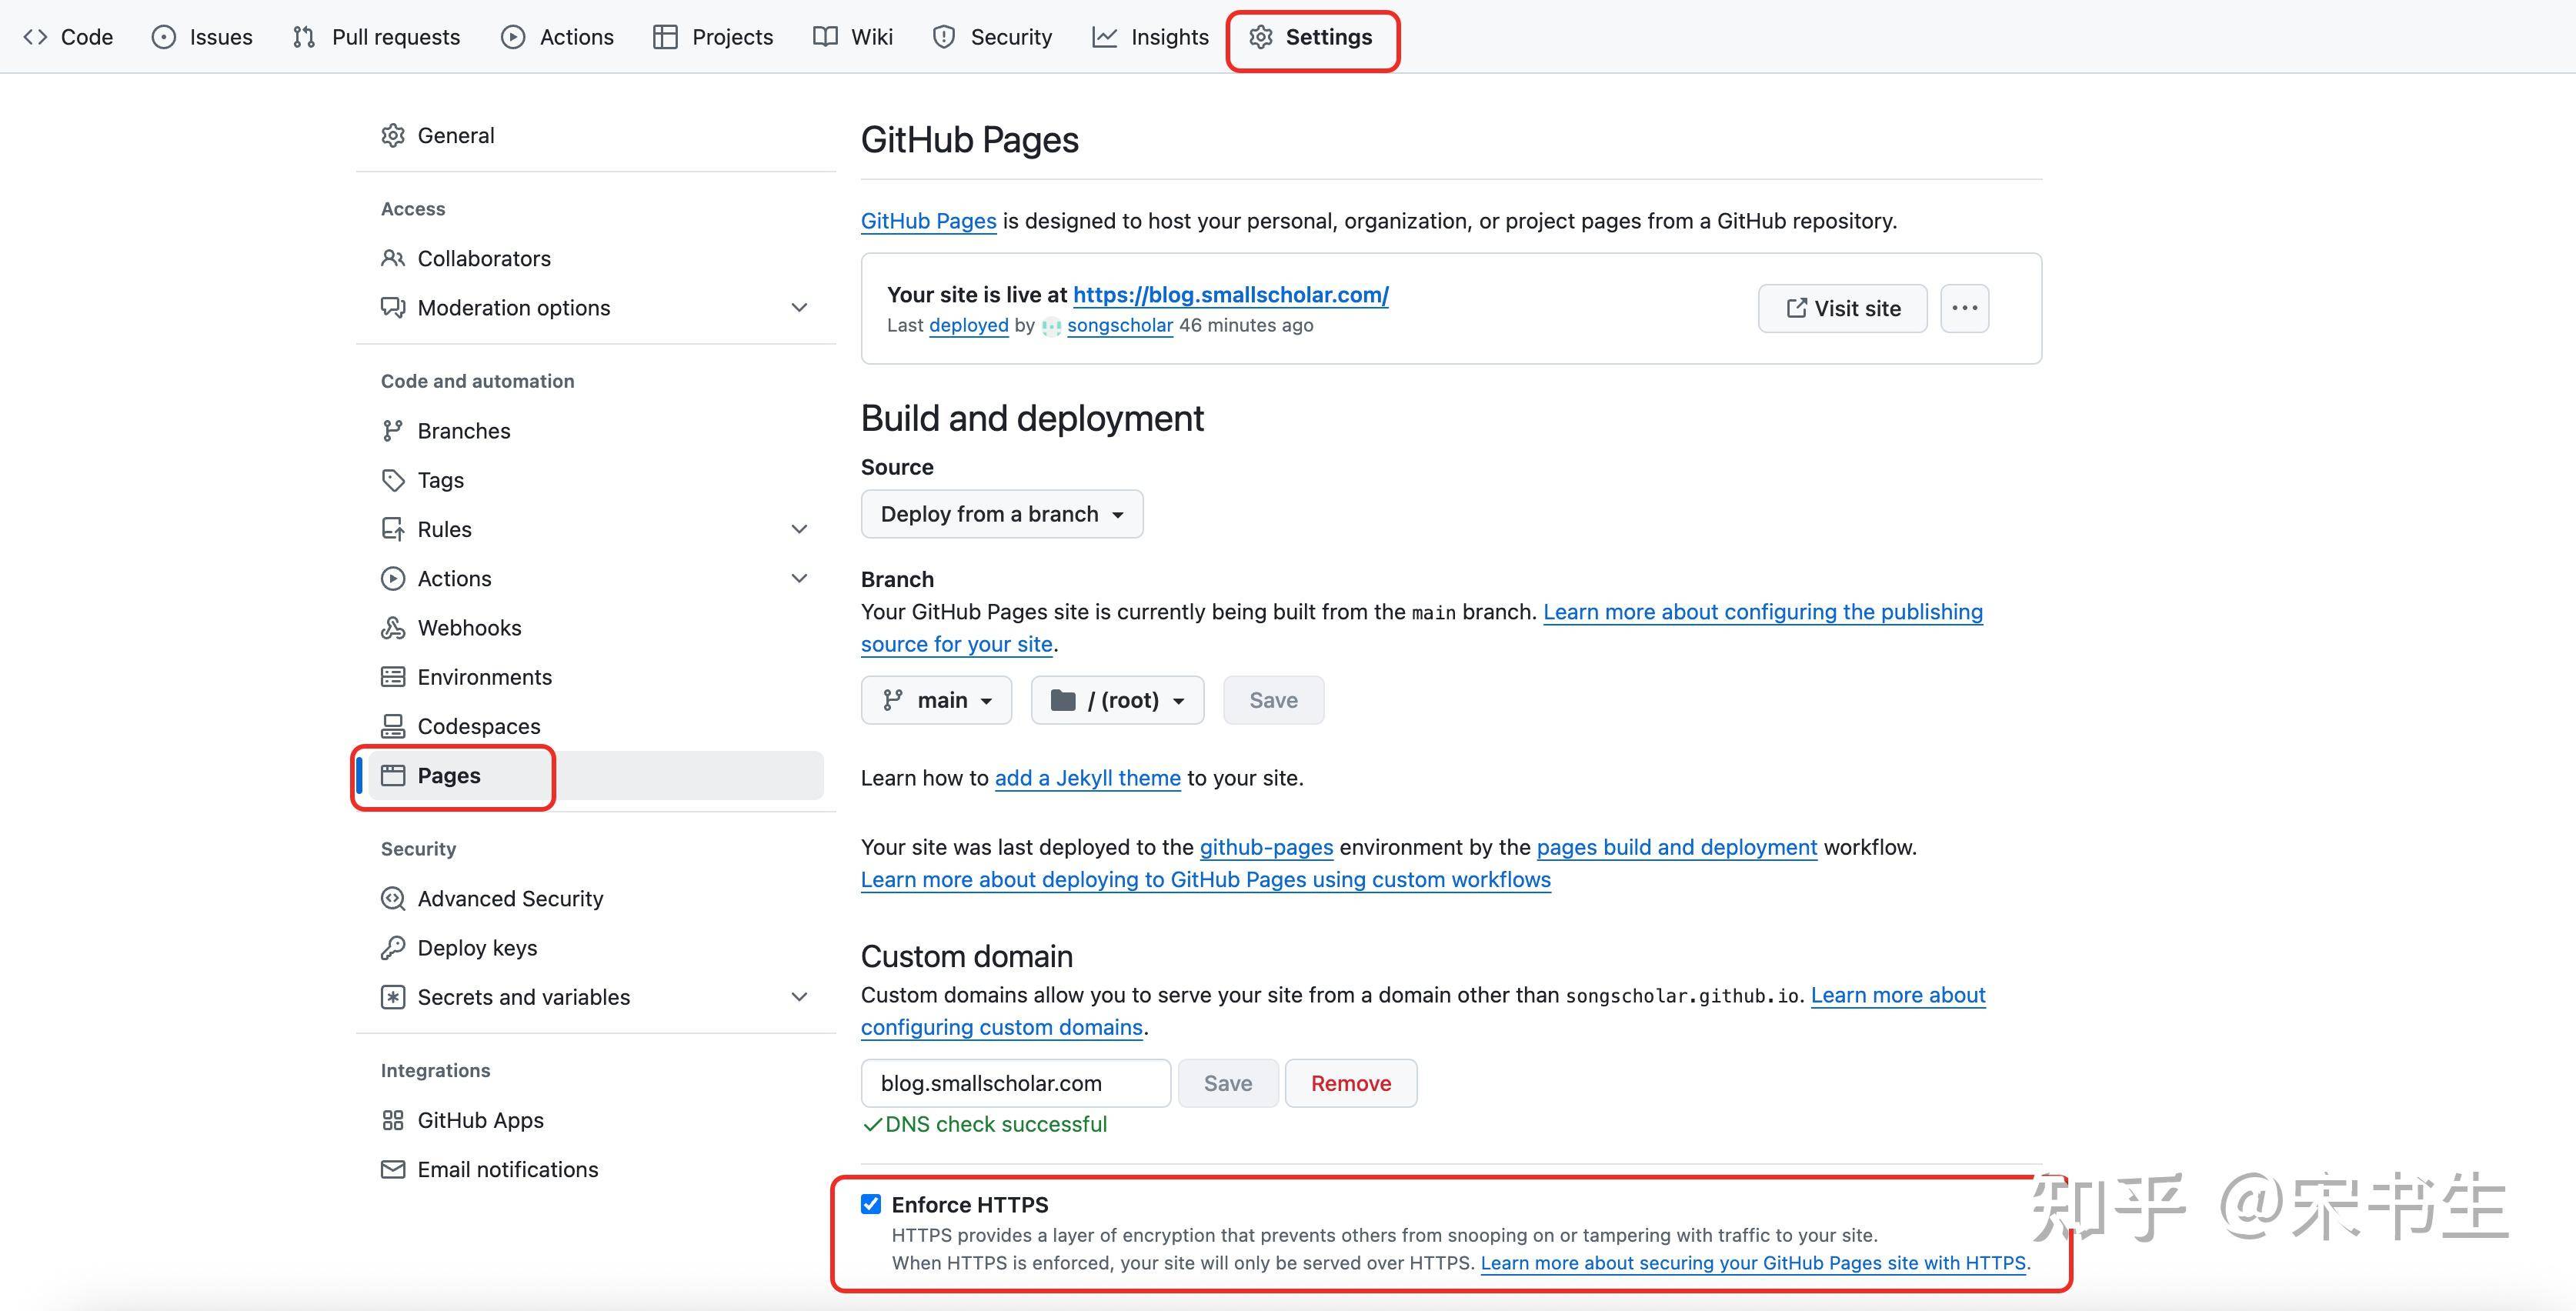Click the sidebar Actions play icon
The height and width of the screenshot is (1311, 2576).
[393, 578]
